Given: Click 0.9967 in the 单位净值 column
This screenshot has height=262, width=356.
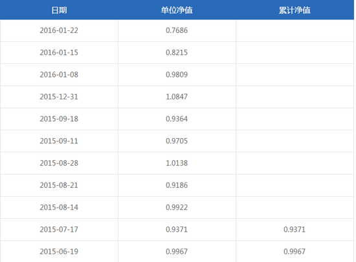Looking at the screenshot, I should pyautogui.click(x=177, y=252).
